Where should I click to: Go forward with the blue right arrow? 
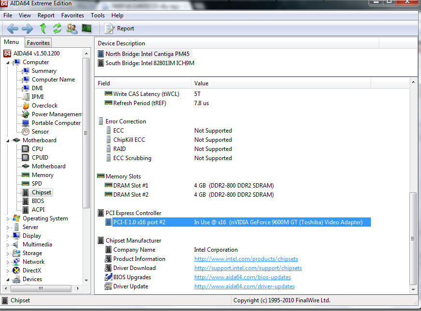click(27, 28)
